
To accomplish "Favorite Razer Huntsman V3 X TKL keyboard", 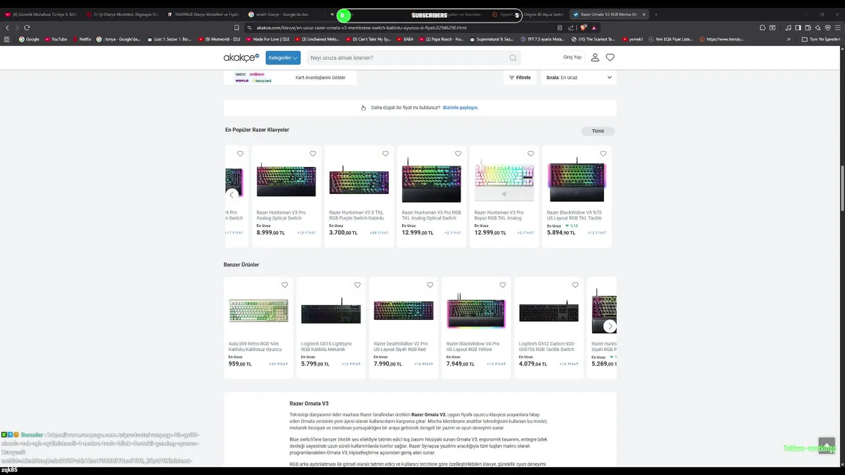I will [x=386, y=154].
